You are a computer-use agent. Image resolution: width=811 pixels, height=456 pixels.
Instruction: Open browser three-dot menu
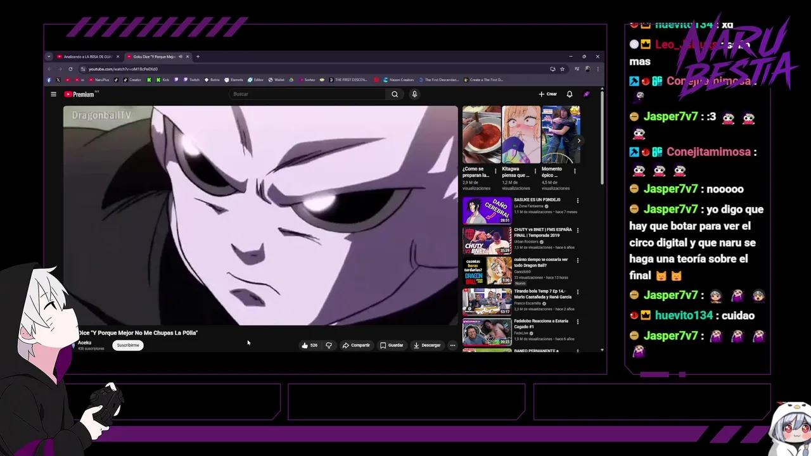point(598,69)
